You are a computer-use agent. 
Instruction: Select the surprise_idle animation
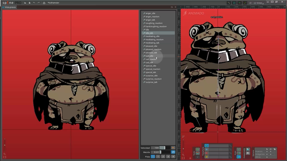pyautogui.click(x=158, y=76)
